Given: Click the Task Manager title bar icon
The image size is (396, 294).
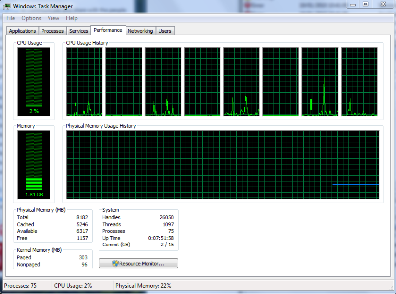Looking at the screenshot, I should [7, 6].
